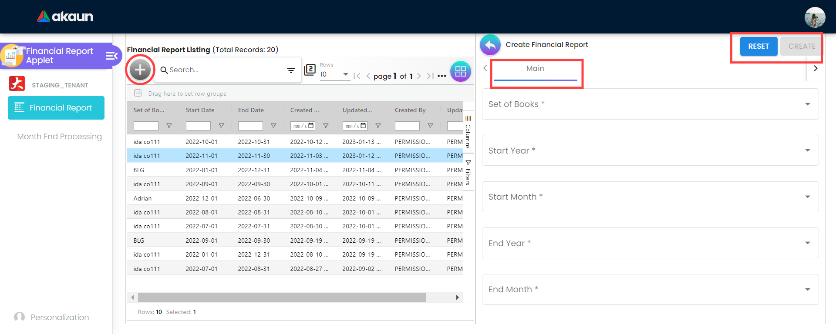
Task: Click the search filter options icon
Action: click(291, 70)
